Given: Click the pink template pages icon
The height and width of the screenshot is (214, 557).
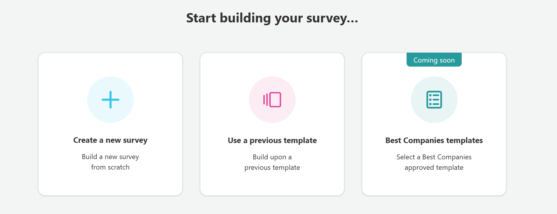Looking at the screenshot, I should (x=272, y=100).
